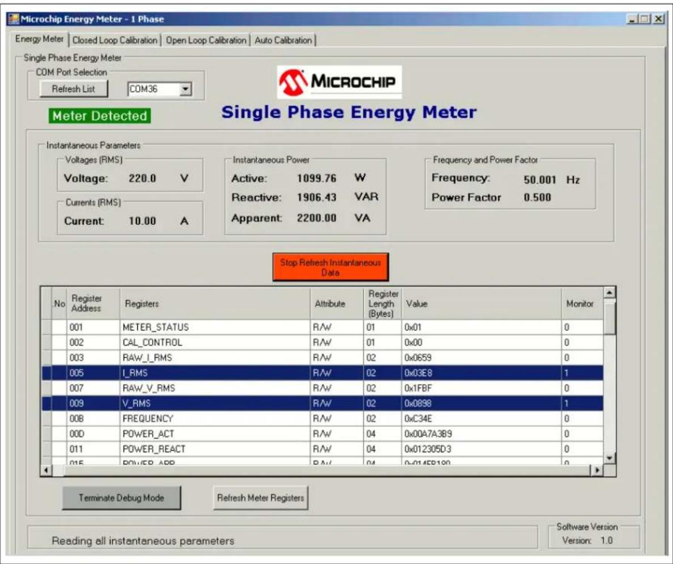Click the application icon in title bar
This screenshot has height=564, width=673.
pyautogui.click(x=14, y=19)
